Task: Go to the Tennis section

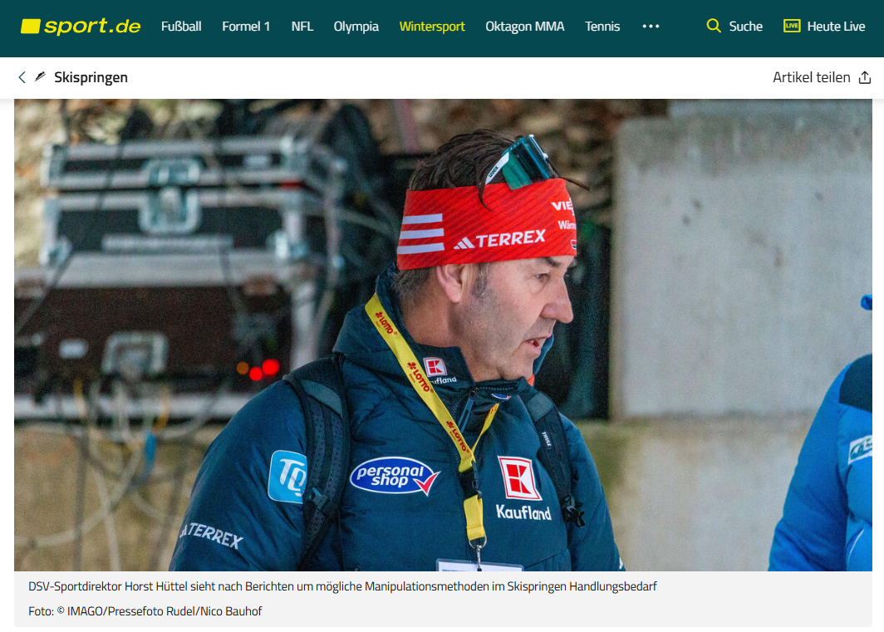Action: (x=602, y=27)
